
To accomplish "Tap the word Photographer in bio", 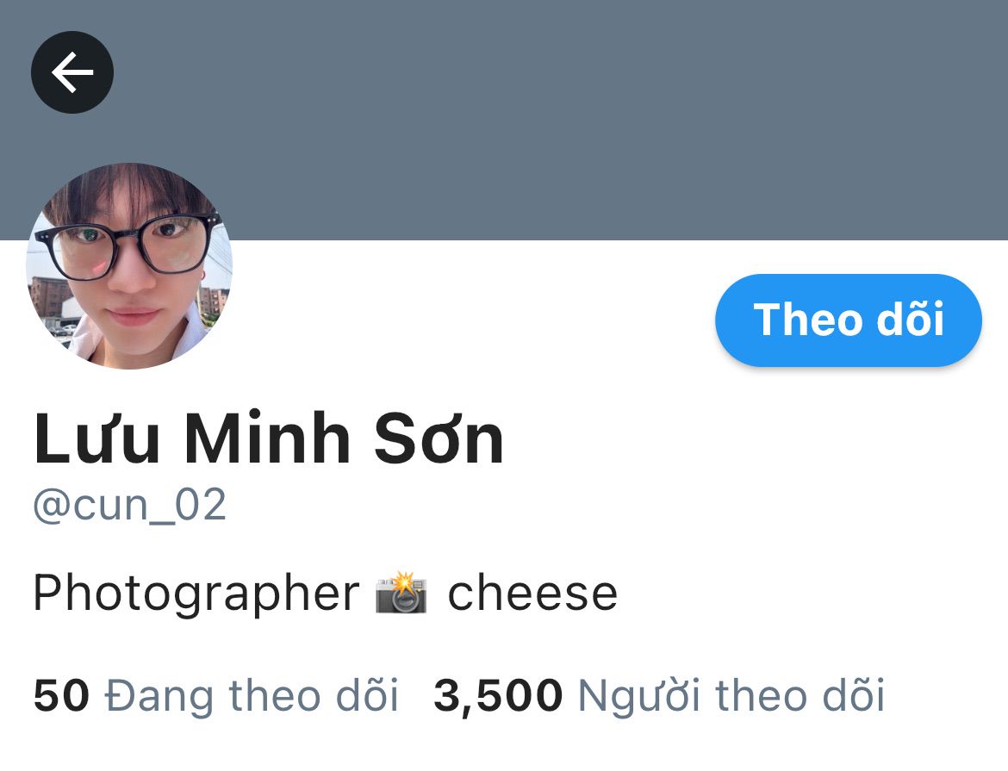I will tap(196, 593).
